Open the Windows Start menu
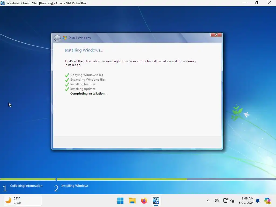276x207 pixels. (120, 201)
